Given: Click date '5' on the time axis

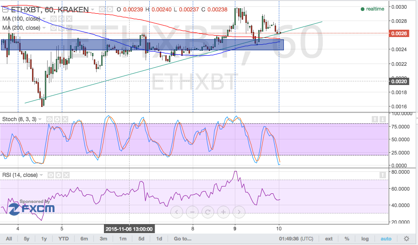Looking at the screenshot, I should coord(62,229).
